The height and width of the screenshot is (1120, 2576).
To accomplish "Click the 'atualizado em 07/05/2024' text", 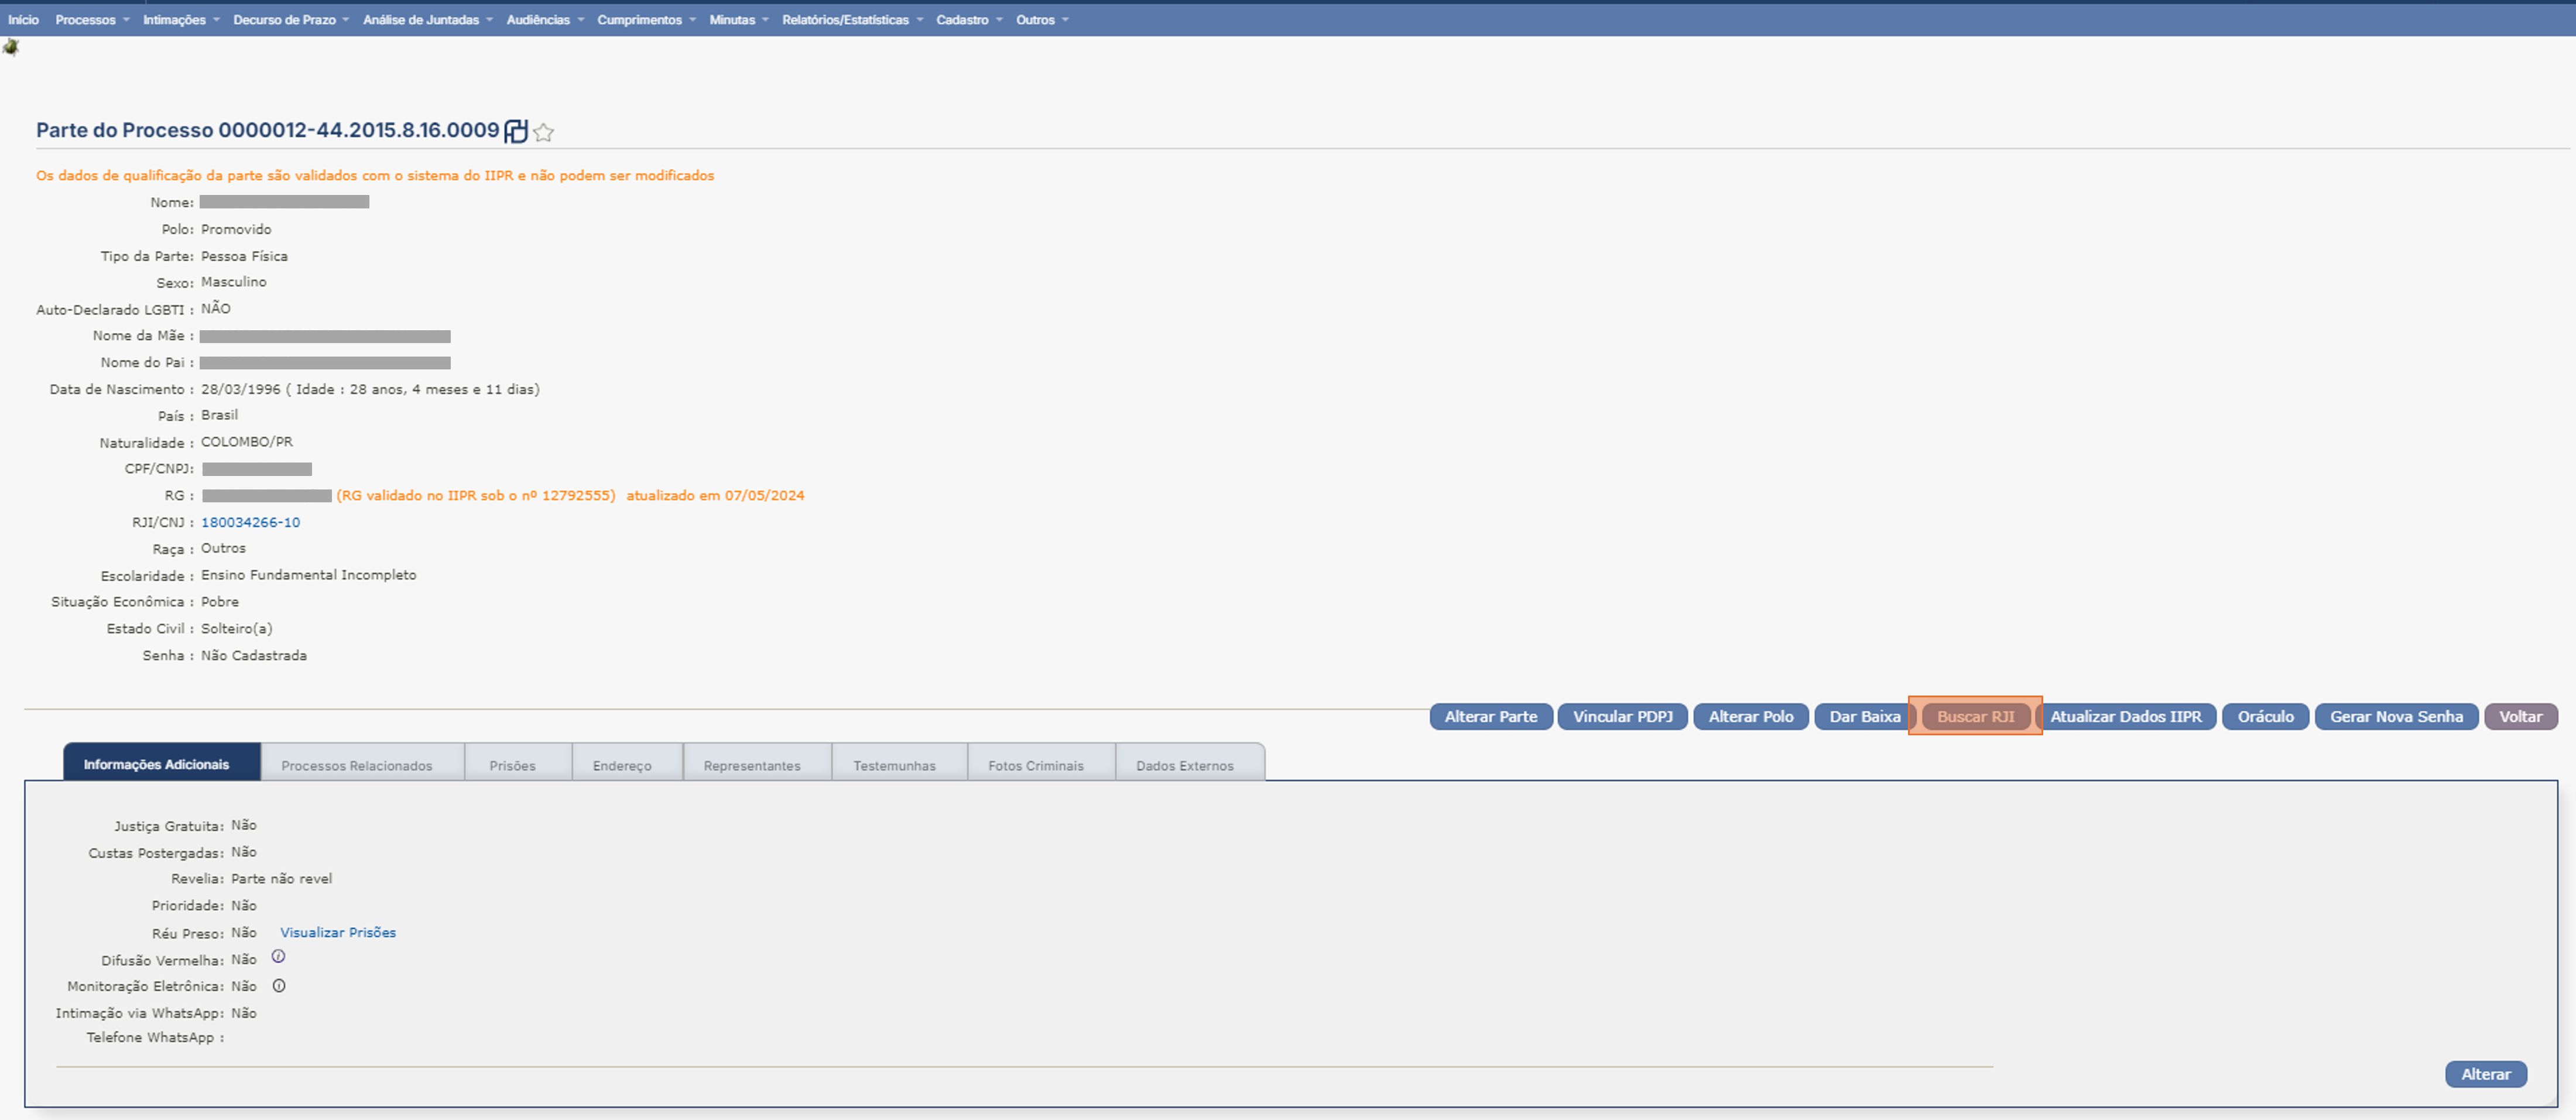I will (716, 496).
